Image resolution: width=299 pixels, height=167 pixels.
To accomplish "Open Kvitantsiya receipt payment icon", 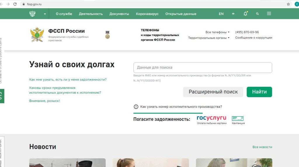I will tap(238, 120).
